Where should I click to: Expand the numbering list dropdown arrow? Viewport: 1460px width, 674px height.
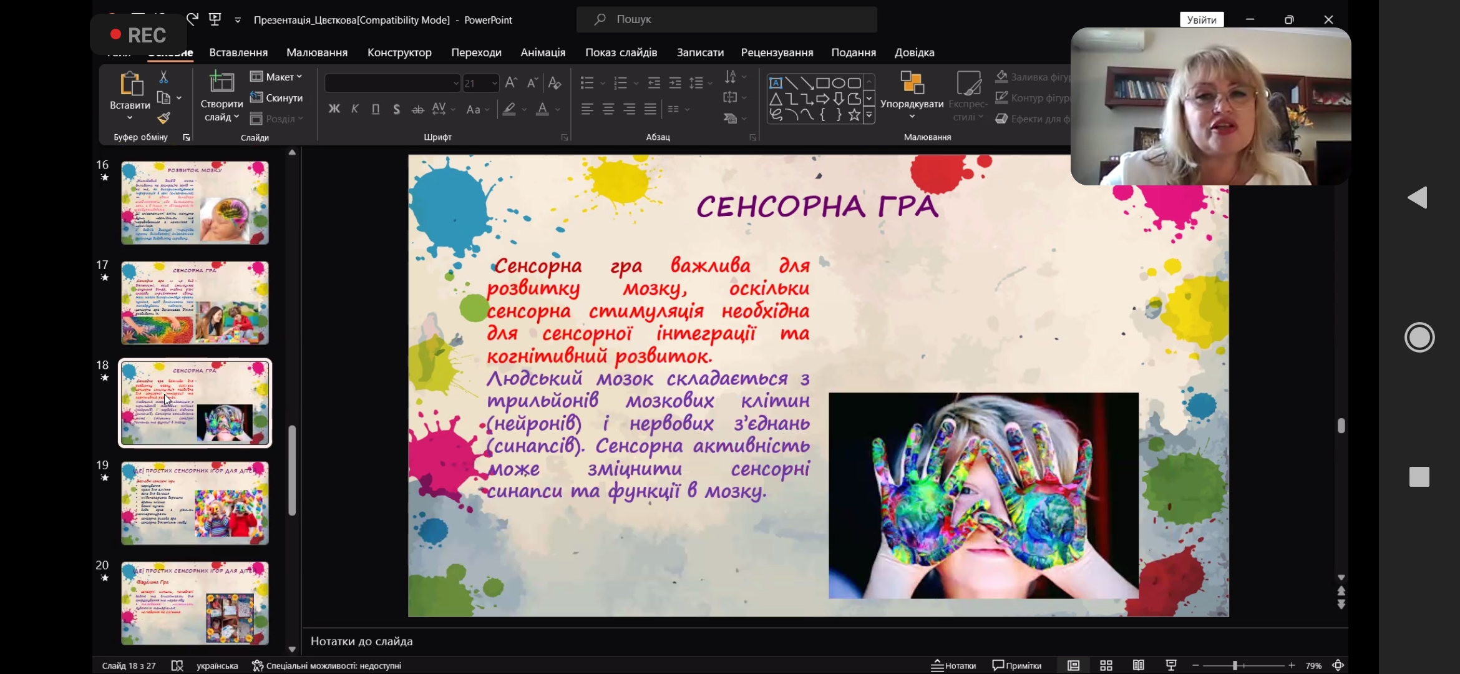636,83
